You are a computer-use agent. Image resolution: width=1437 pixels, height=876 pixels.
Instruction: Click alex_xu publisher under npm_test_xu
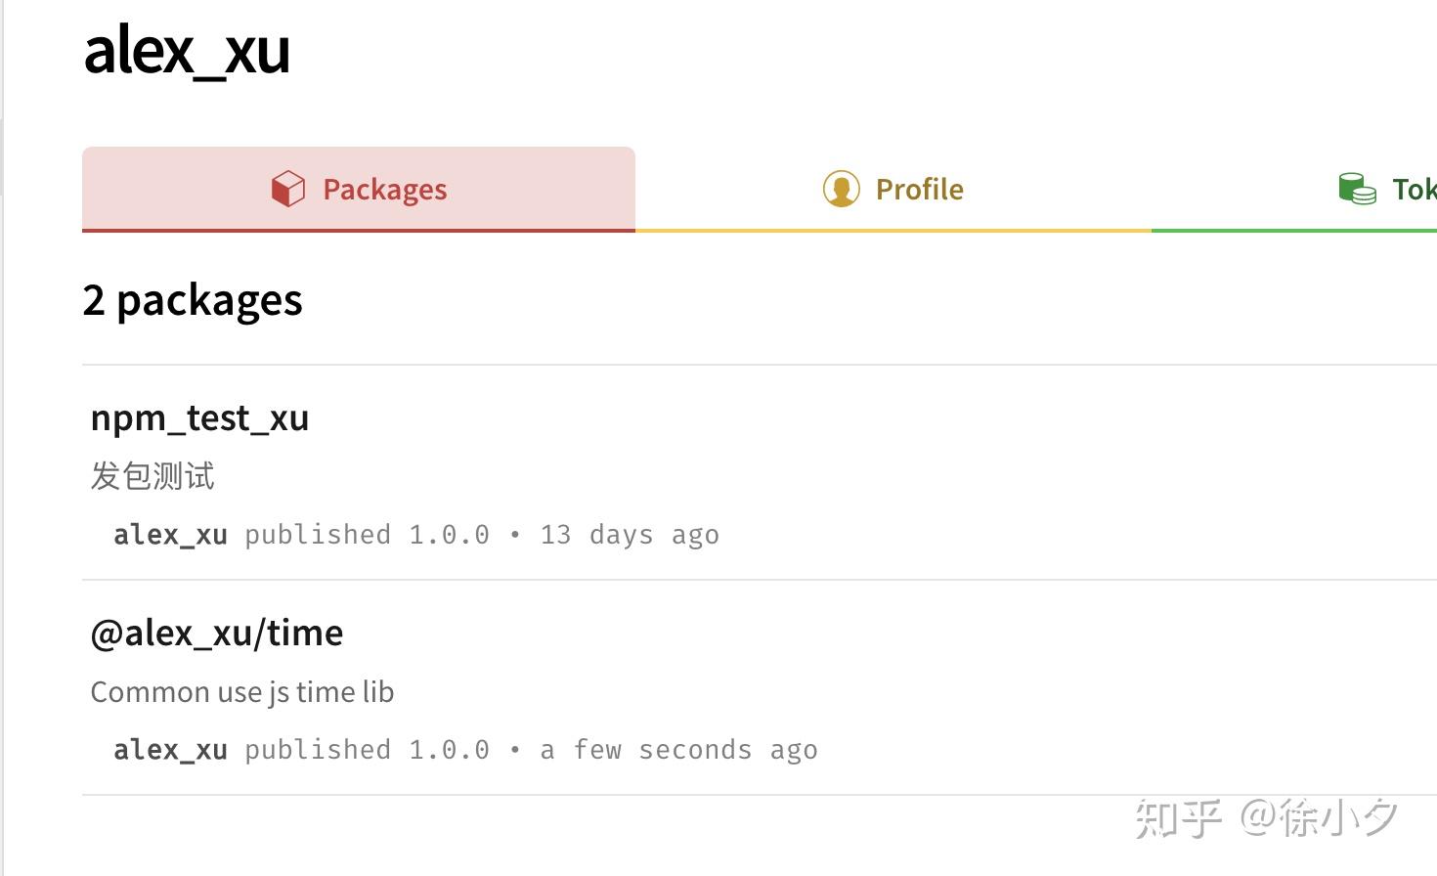[x=170, y=535]
